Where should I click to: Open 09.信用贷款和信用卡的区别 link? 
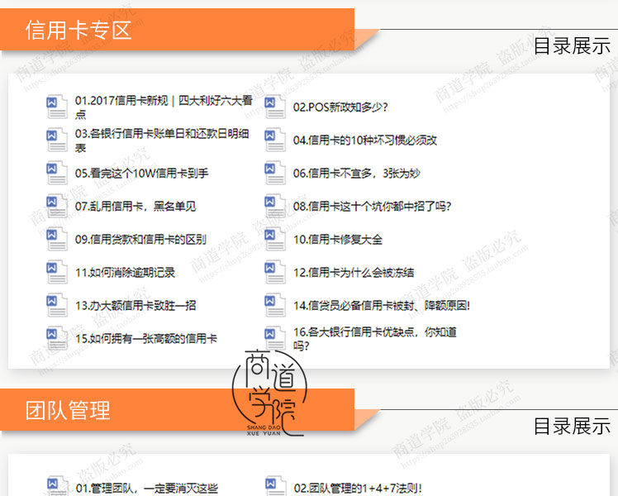(140, 240)
